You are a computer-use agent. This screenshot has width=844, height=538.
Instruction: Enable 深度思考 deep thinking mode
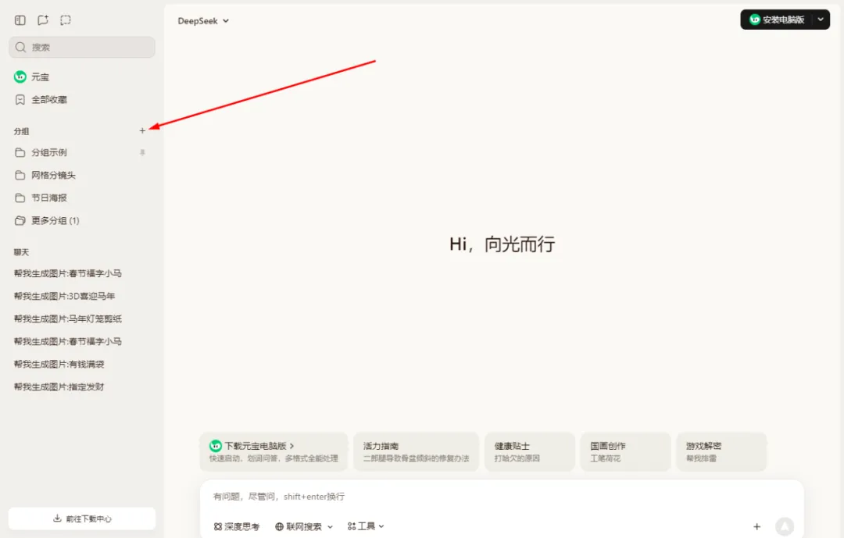(237, 526)
